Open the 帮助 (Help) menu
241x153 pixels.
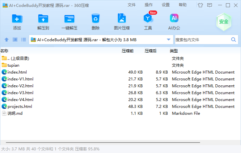pos(183,5)
